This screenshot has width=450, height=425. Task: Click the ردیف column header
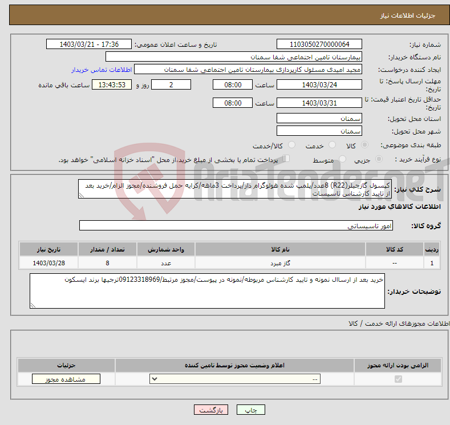click(x=432, y=249)
